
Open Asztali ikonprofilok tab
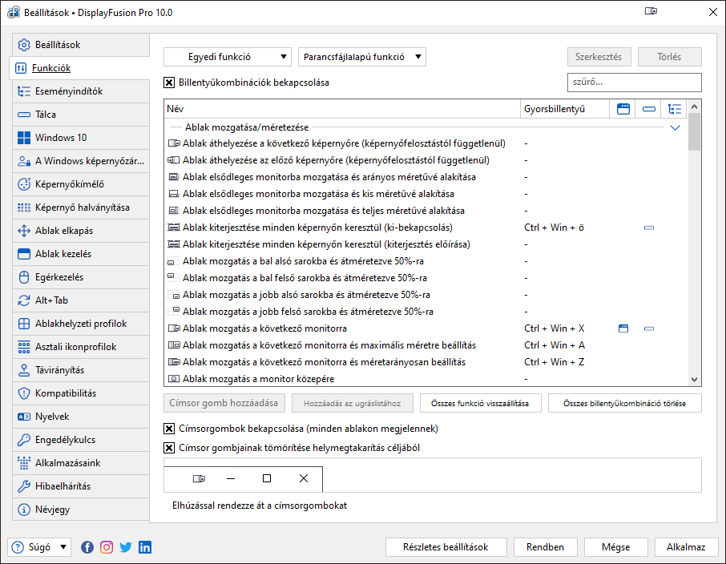pos(81,347)
